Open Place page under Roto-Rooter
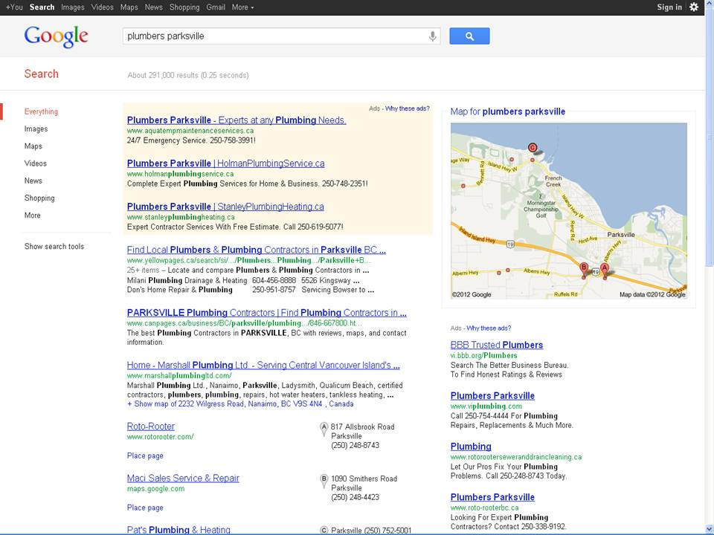714x535 pixels. pyautogui.click(x=145, y=455)
